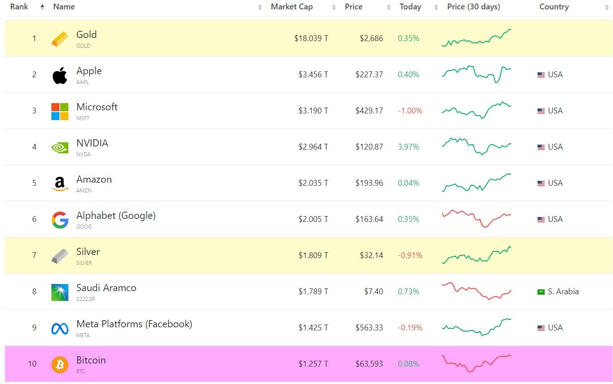The image size is (613, 384).
Task: Click the NVIDIA logo icon
Action: (60, 148)
